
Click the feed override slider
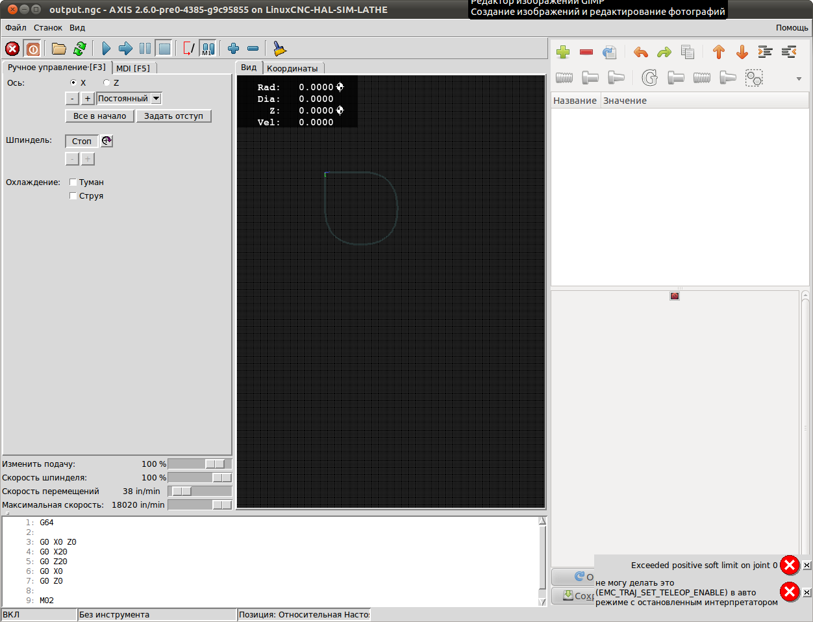[199, 464]
